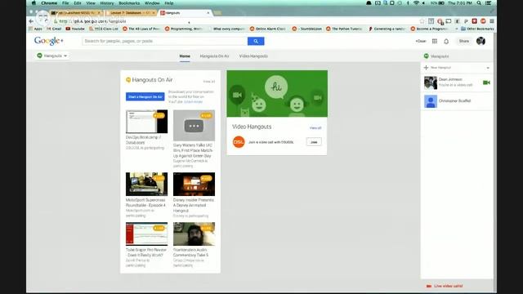Switch to Video Hangouts tab

pos(253,56)
